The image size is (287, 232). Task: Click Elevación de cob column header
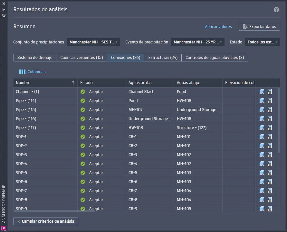click(239, 83)
